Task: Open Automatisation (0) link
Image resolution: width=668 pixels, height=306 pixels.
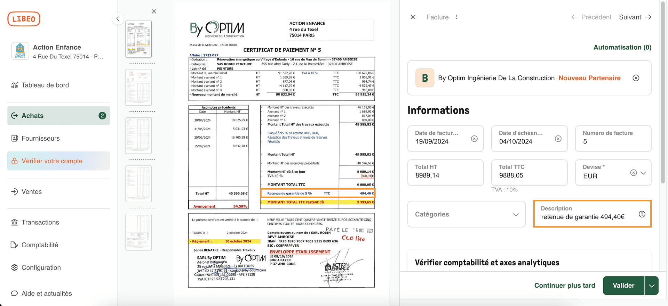Action: point(622,47)
